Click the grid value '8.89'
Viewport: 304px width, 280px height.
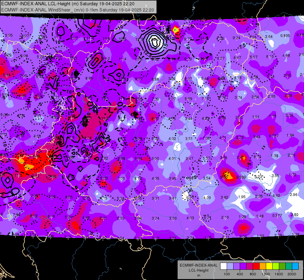click(89, 78)
